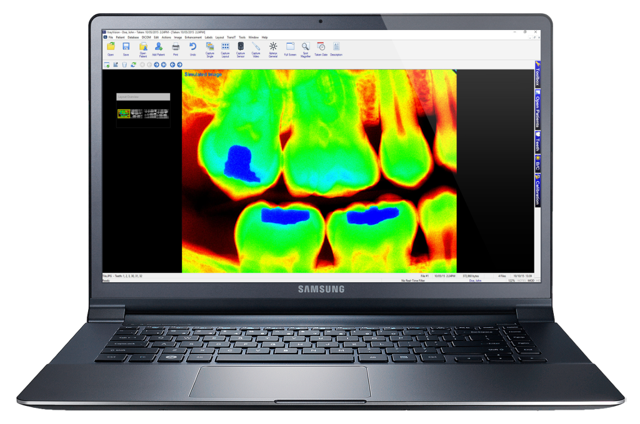Open the DICOM menu
The image size is (640, 424).
point(146,37)
